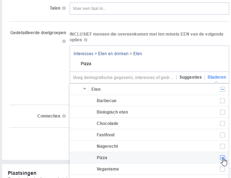Check the Nagerecht checkbox
The image size is (231, 178).
tap(222, 146)
